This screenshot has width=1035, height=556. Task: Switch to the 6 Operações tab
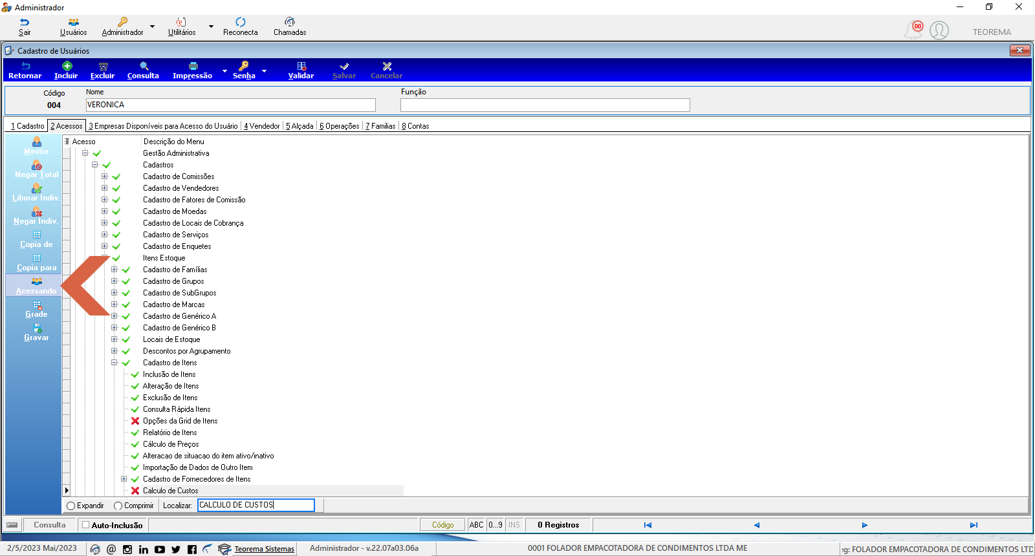pyautogui.click(x=340, y=126)
